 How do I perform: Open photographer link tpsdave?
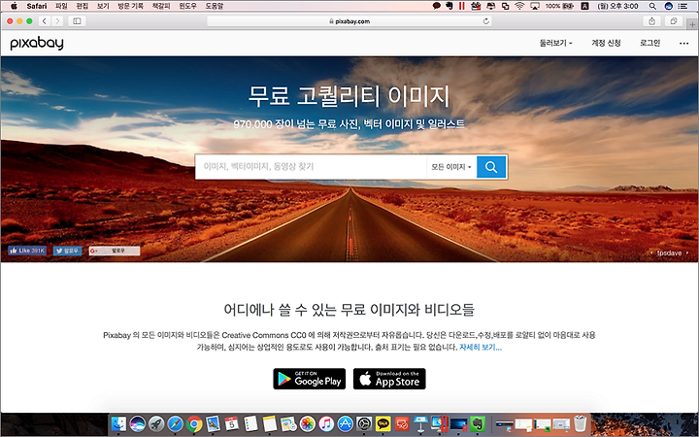(x=669, y=252)
